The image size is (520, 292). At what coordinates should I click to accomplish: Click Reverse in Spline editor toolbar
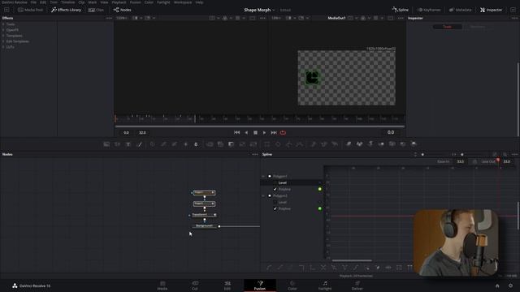323,267
